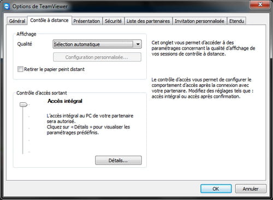Click the Accès intégral heading text
Screen dimensions: 273x200
pos(65,101)
